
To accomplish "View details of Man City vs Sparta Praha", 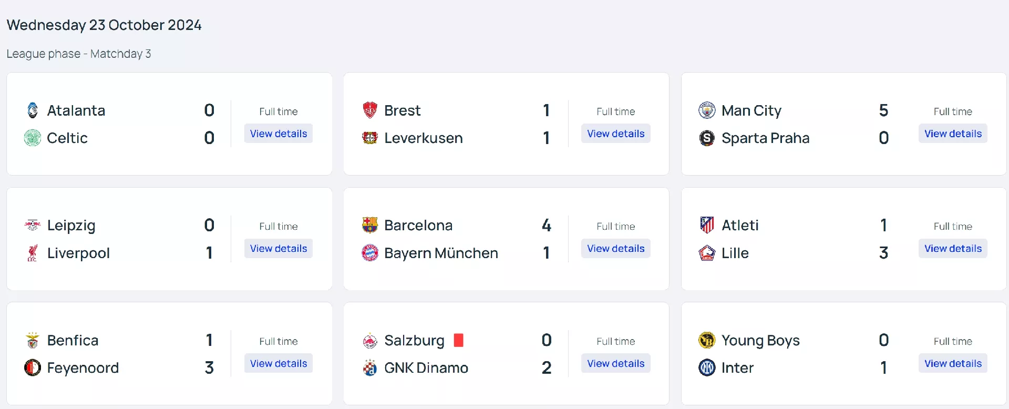I will (x=953, y=134).
